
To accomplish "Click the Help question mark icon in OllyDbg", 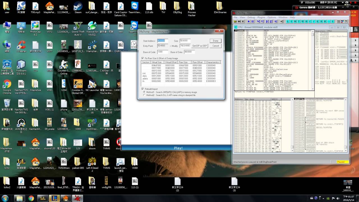I will [346, 21].
